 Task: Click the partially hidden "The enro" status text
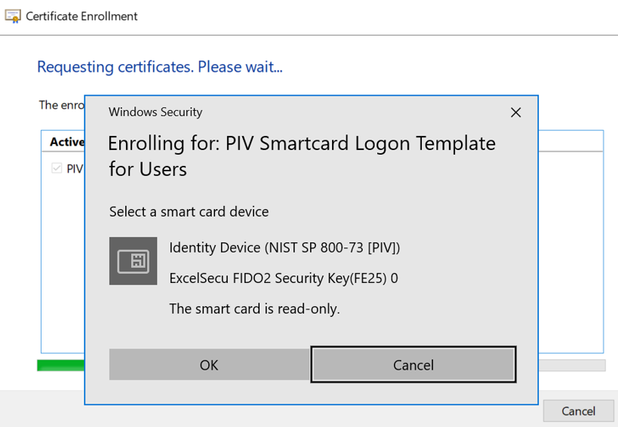click(x=60, y=105)
